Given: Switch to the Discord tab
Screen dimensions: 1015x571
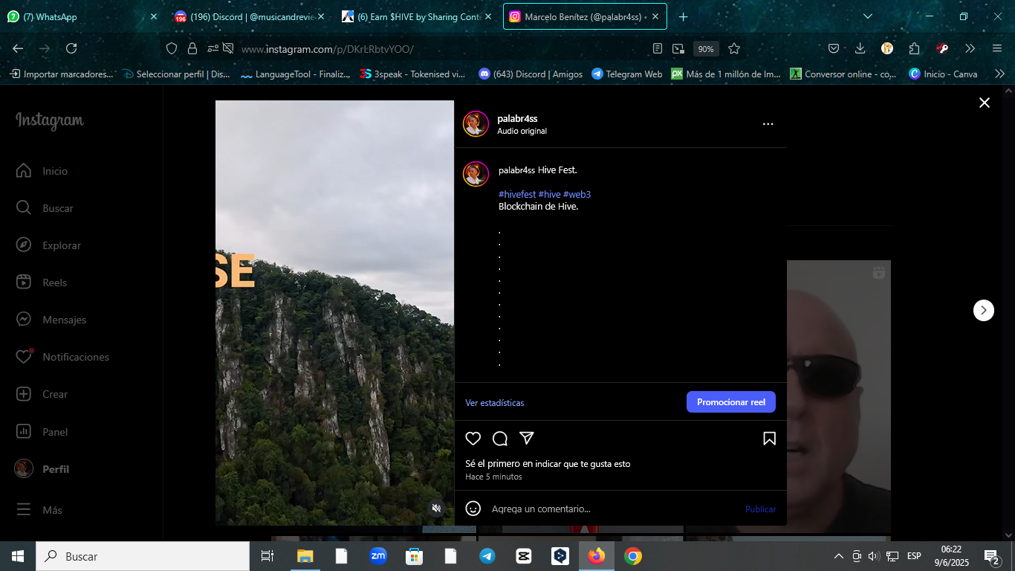Looking at the screenshot, I should click(249, 16).
